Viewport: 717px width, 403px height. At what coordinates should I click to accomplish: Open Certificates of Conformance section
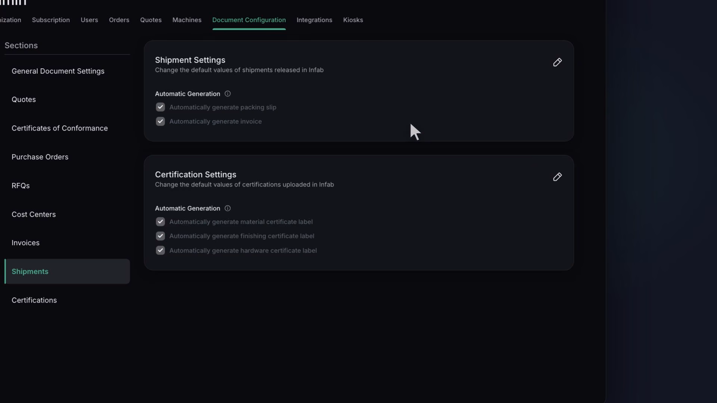(67, 128)
